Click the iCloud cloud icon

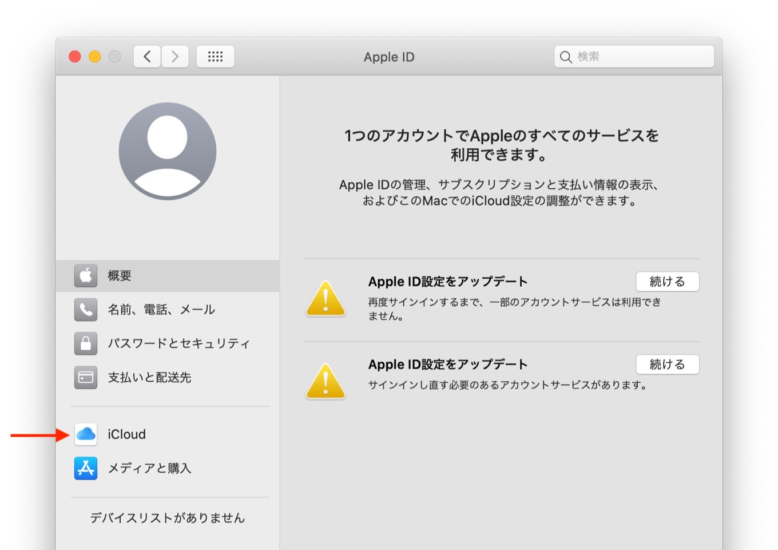86,434
